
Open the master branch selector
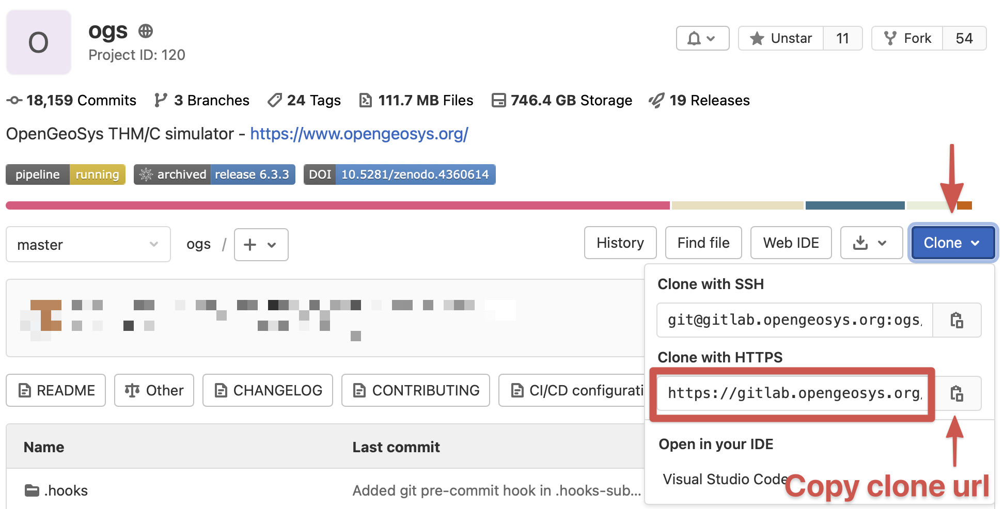coord(88,244)
